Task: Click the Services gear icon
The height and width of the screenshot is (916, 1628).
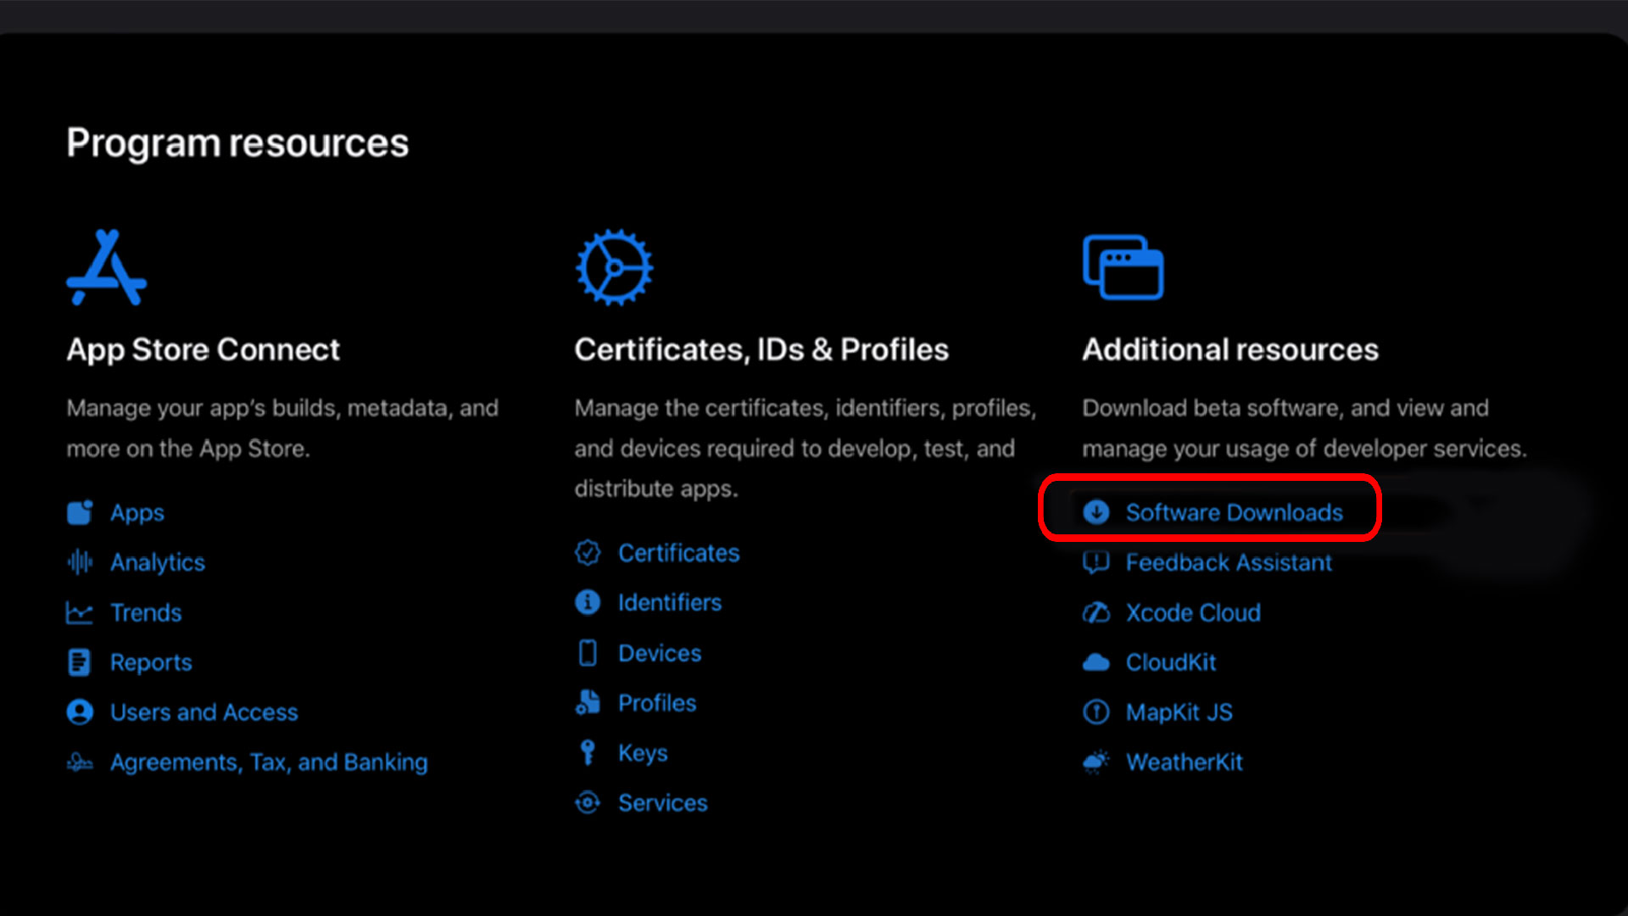Action: tap(588, 802)
